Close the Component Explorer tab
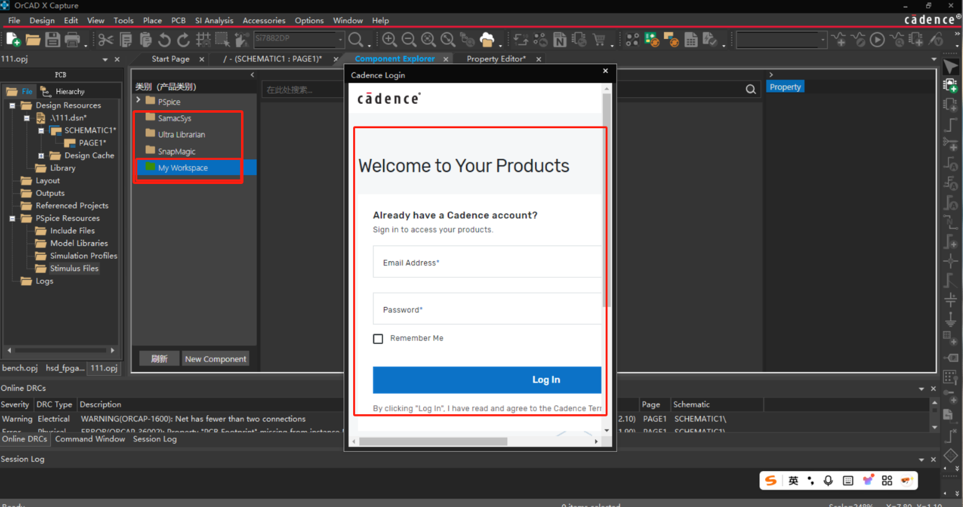This screenshot has width=963, height=507. point(446,59)
